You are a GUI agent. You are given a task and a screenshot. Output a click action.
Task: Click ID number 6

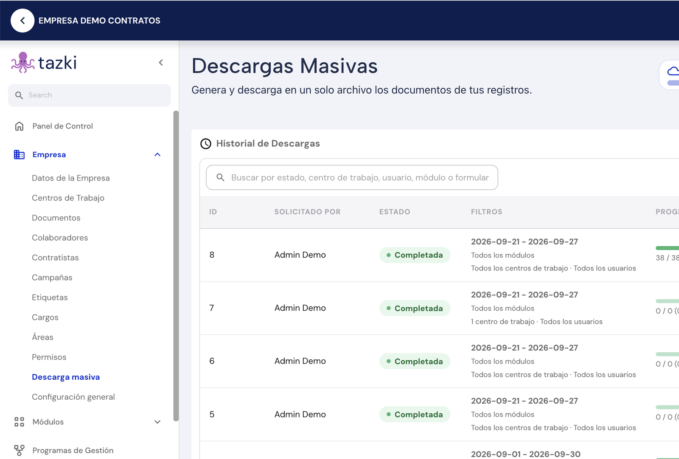pos(212,361)
